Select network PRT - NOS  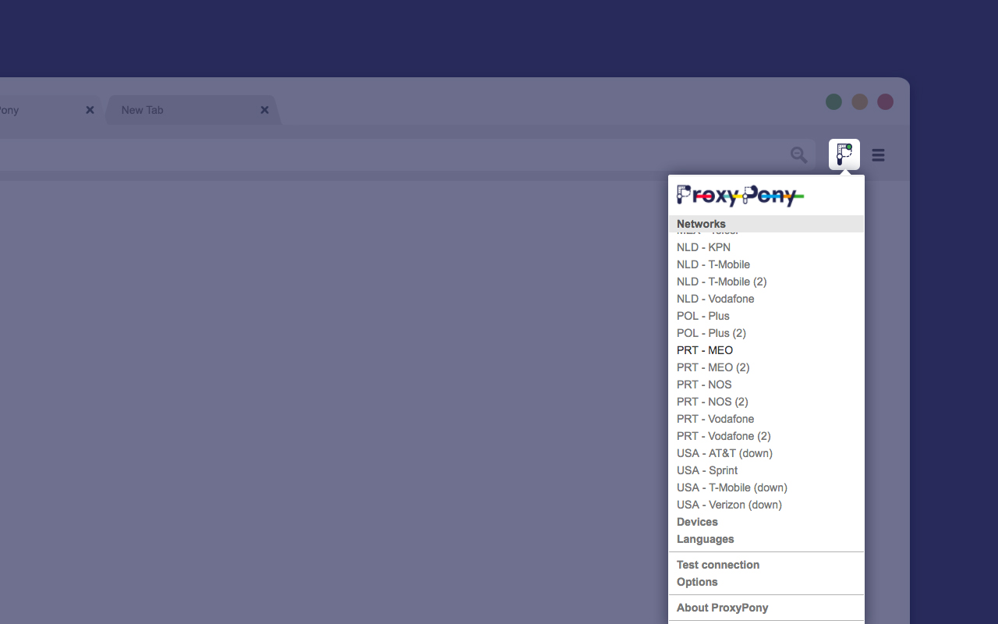coord(766,385)
